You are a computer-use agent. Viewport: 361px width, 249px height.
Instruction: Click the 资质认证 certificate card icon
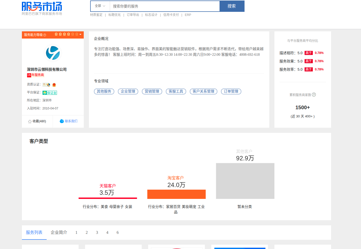point(46,85)
